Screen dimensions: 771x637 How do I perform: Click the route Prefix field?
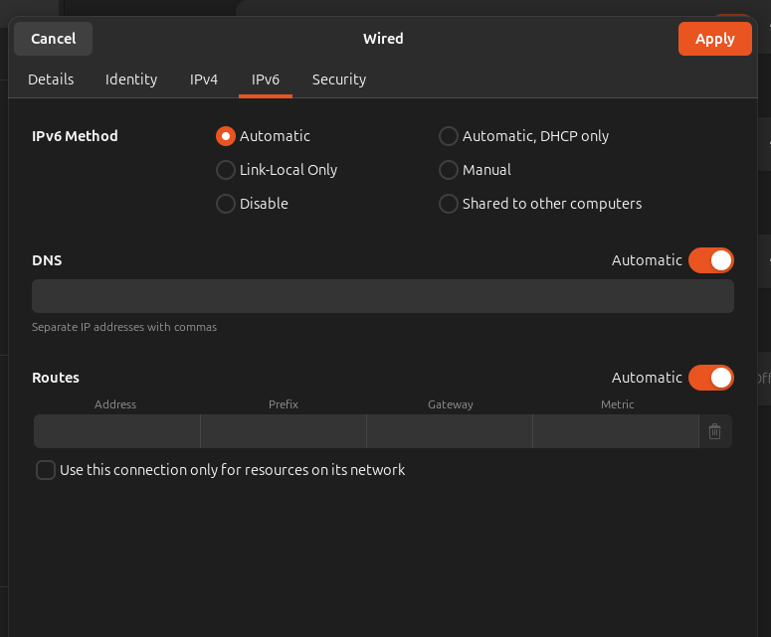click(284, 431)
